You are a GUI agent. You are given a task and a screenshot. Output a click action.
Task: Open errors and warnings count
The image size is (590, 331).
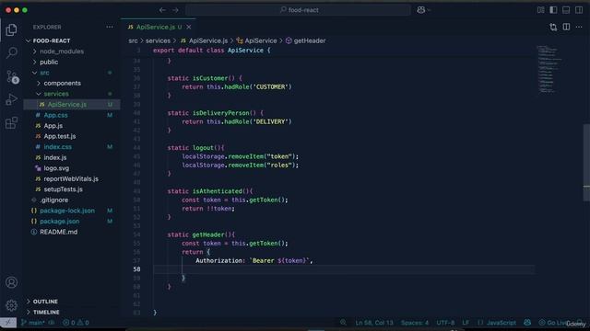(76, 323)
